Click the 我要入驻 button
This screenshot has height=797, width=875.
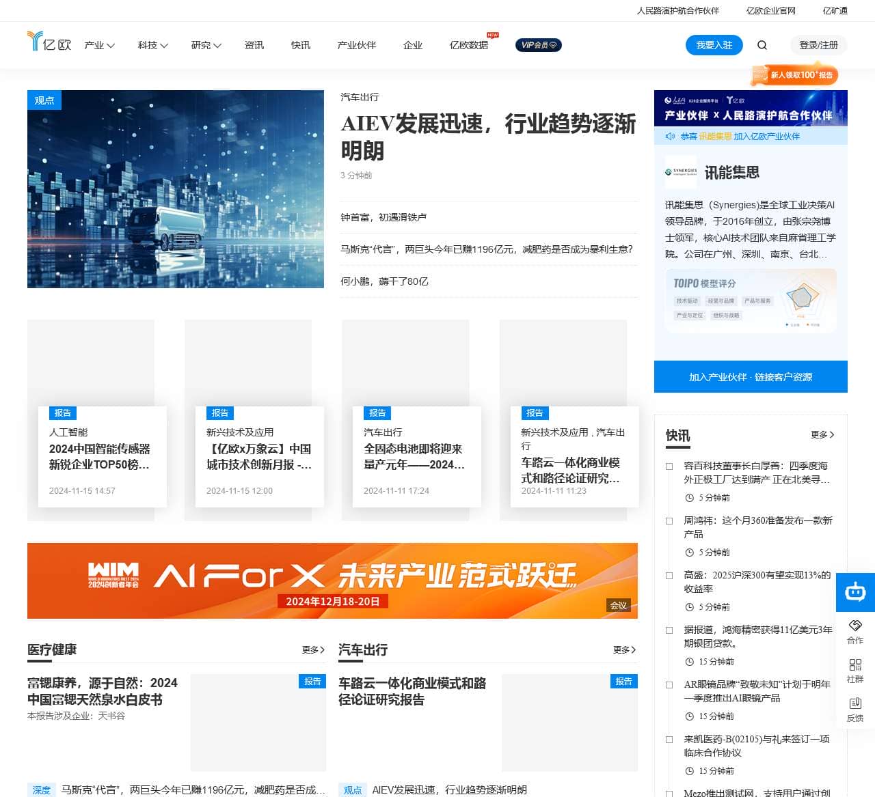tap(714, 45)
